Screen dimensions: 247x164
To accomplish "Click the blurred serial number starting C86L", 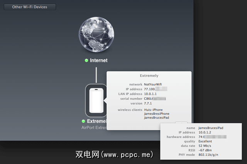I will pos(155,99).
